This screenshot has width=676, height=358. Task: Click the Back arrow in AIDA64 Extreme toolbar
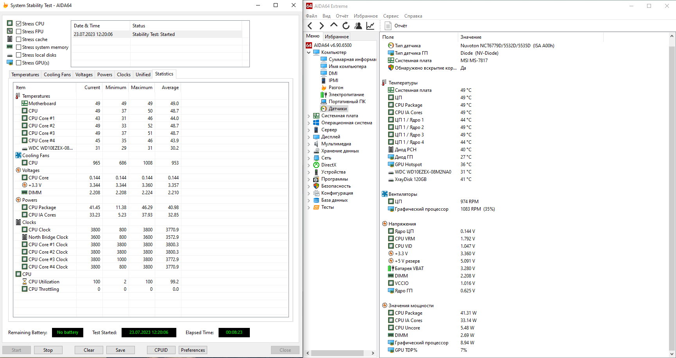[310, 26]
